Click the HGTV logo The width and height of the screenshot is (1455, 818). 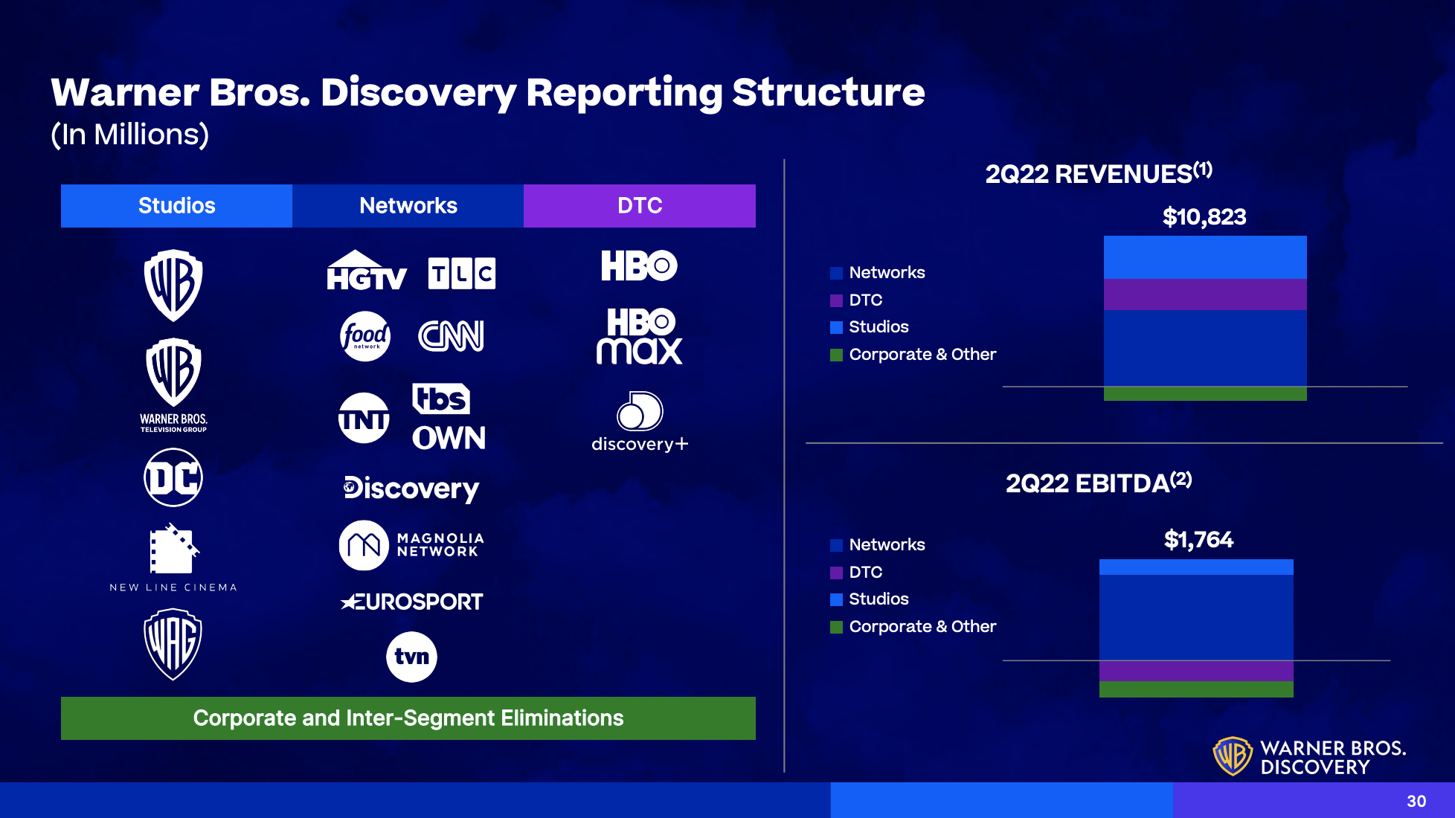367,270
